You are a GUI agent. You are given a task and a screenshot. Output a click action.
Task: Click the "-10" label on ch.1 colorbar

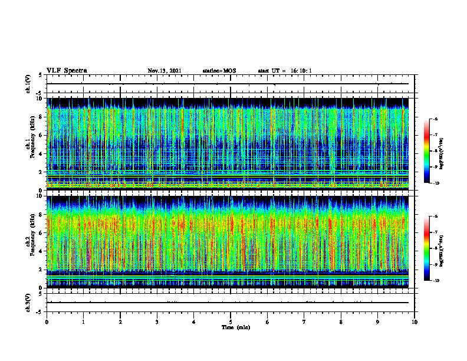tap(436, 183)
